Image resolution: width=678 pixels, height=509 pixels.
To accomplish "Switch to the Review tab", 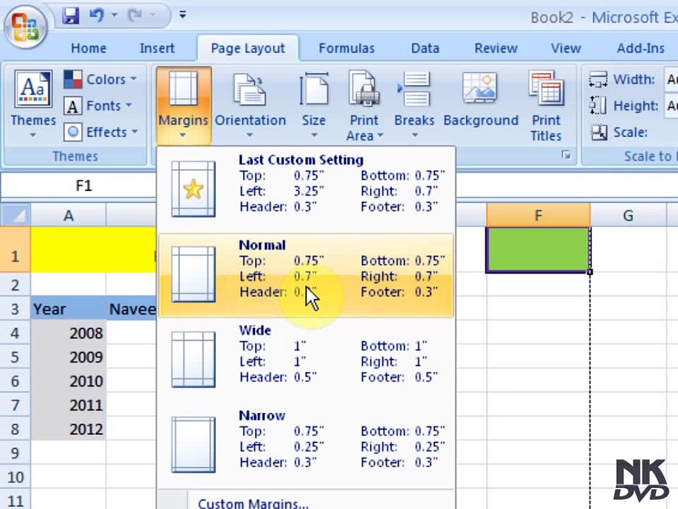I will click(496, 48).
